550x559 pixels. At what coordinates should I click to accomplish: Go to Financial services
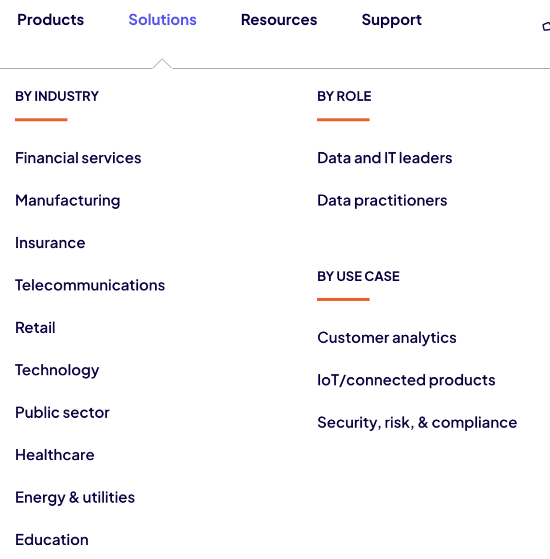[78, 158]
